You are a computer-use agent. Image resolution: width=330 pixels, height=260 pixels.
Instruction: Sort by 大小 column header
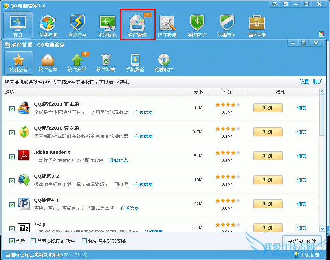point(195,92)
